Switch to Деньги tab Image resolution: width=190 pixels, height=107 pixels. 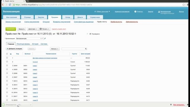point(80,17)
